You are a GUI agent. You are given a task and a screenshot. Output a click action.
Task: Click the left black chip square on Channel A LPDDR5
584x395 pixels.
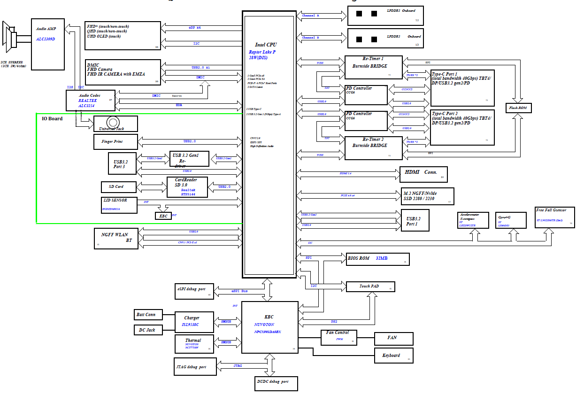tap(359, 14)
